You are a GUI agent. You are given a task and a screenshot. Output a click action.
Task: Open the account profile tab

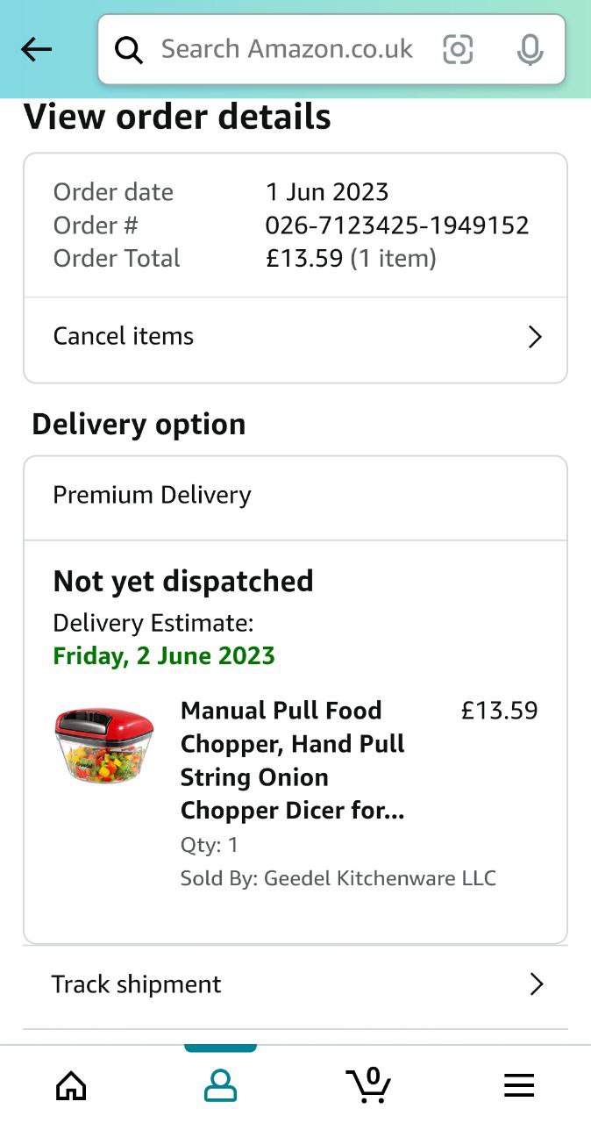coord(220,1086)
